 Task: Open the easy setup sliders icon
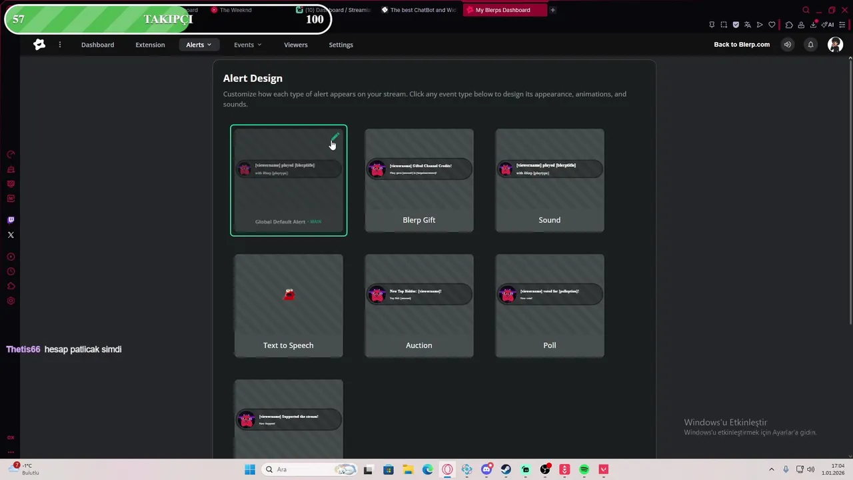[x=843, y=25]
